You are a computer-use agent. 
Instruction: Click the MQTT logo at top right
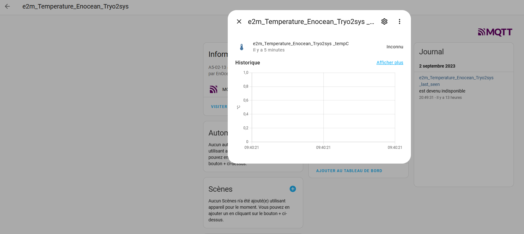[495, 32]
